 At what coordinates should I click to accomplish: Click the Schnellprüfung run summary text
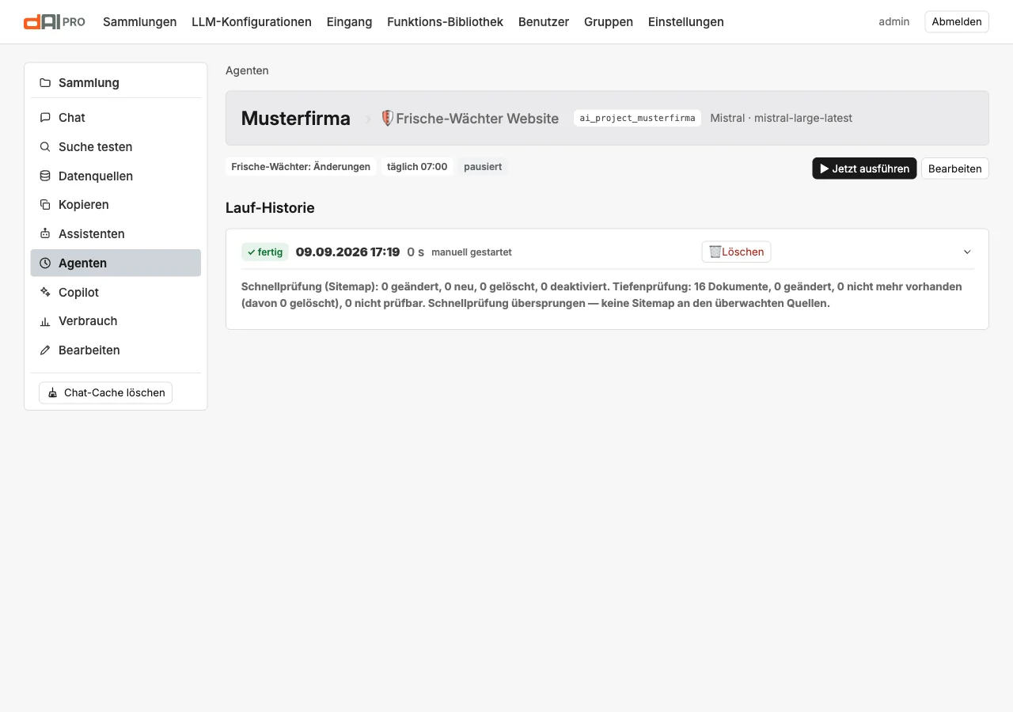tap(601, 295)
